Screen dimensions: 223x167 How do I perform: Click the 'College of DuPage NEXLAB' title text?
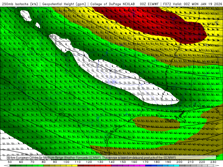pyautogui.click(x=112, y=4)
